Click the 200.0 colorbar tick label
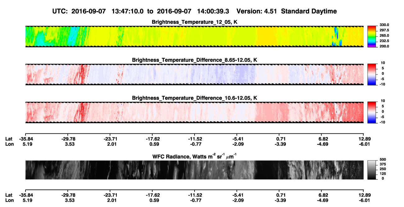Image resolution: width=404 pixels, height=207 pixels. coord(385,46)
